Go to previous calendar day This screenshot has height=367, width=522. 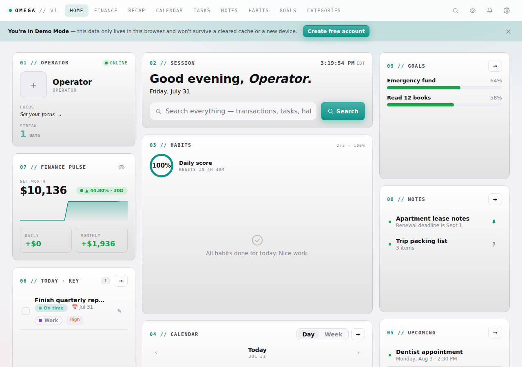tap(156, 353)
